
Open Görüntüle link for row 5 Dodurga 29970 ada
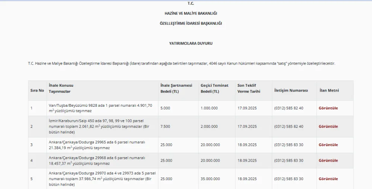328,179
